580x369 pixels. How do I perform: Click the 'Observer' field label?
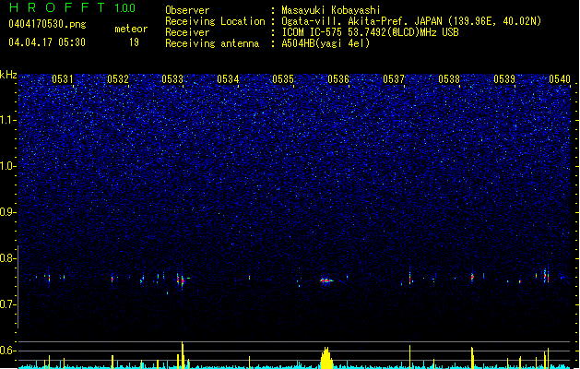click(187, 10)
